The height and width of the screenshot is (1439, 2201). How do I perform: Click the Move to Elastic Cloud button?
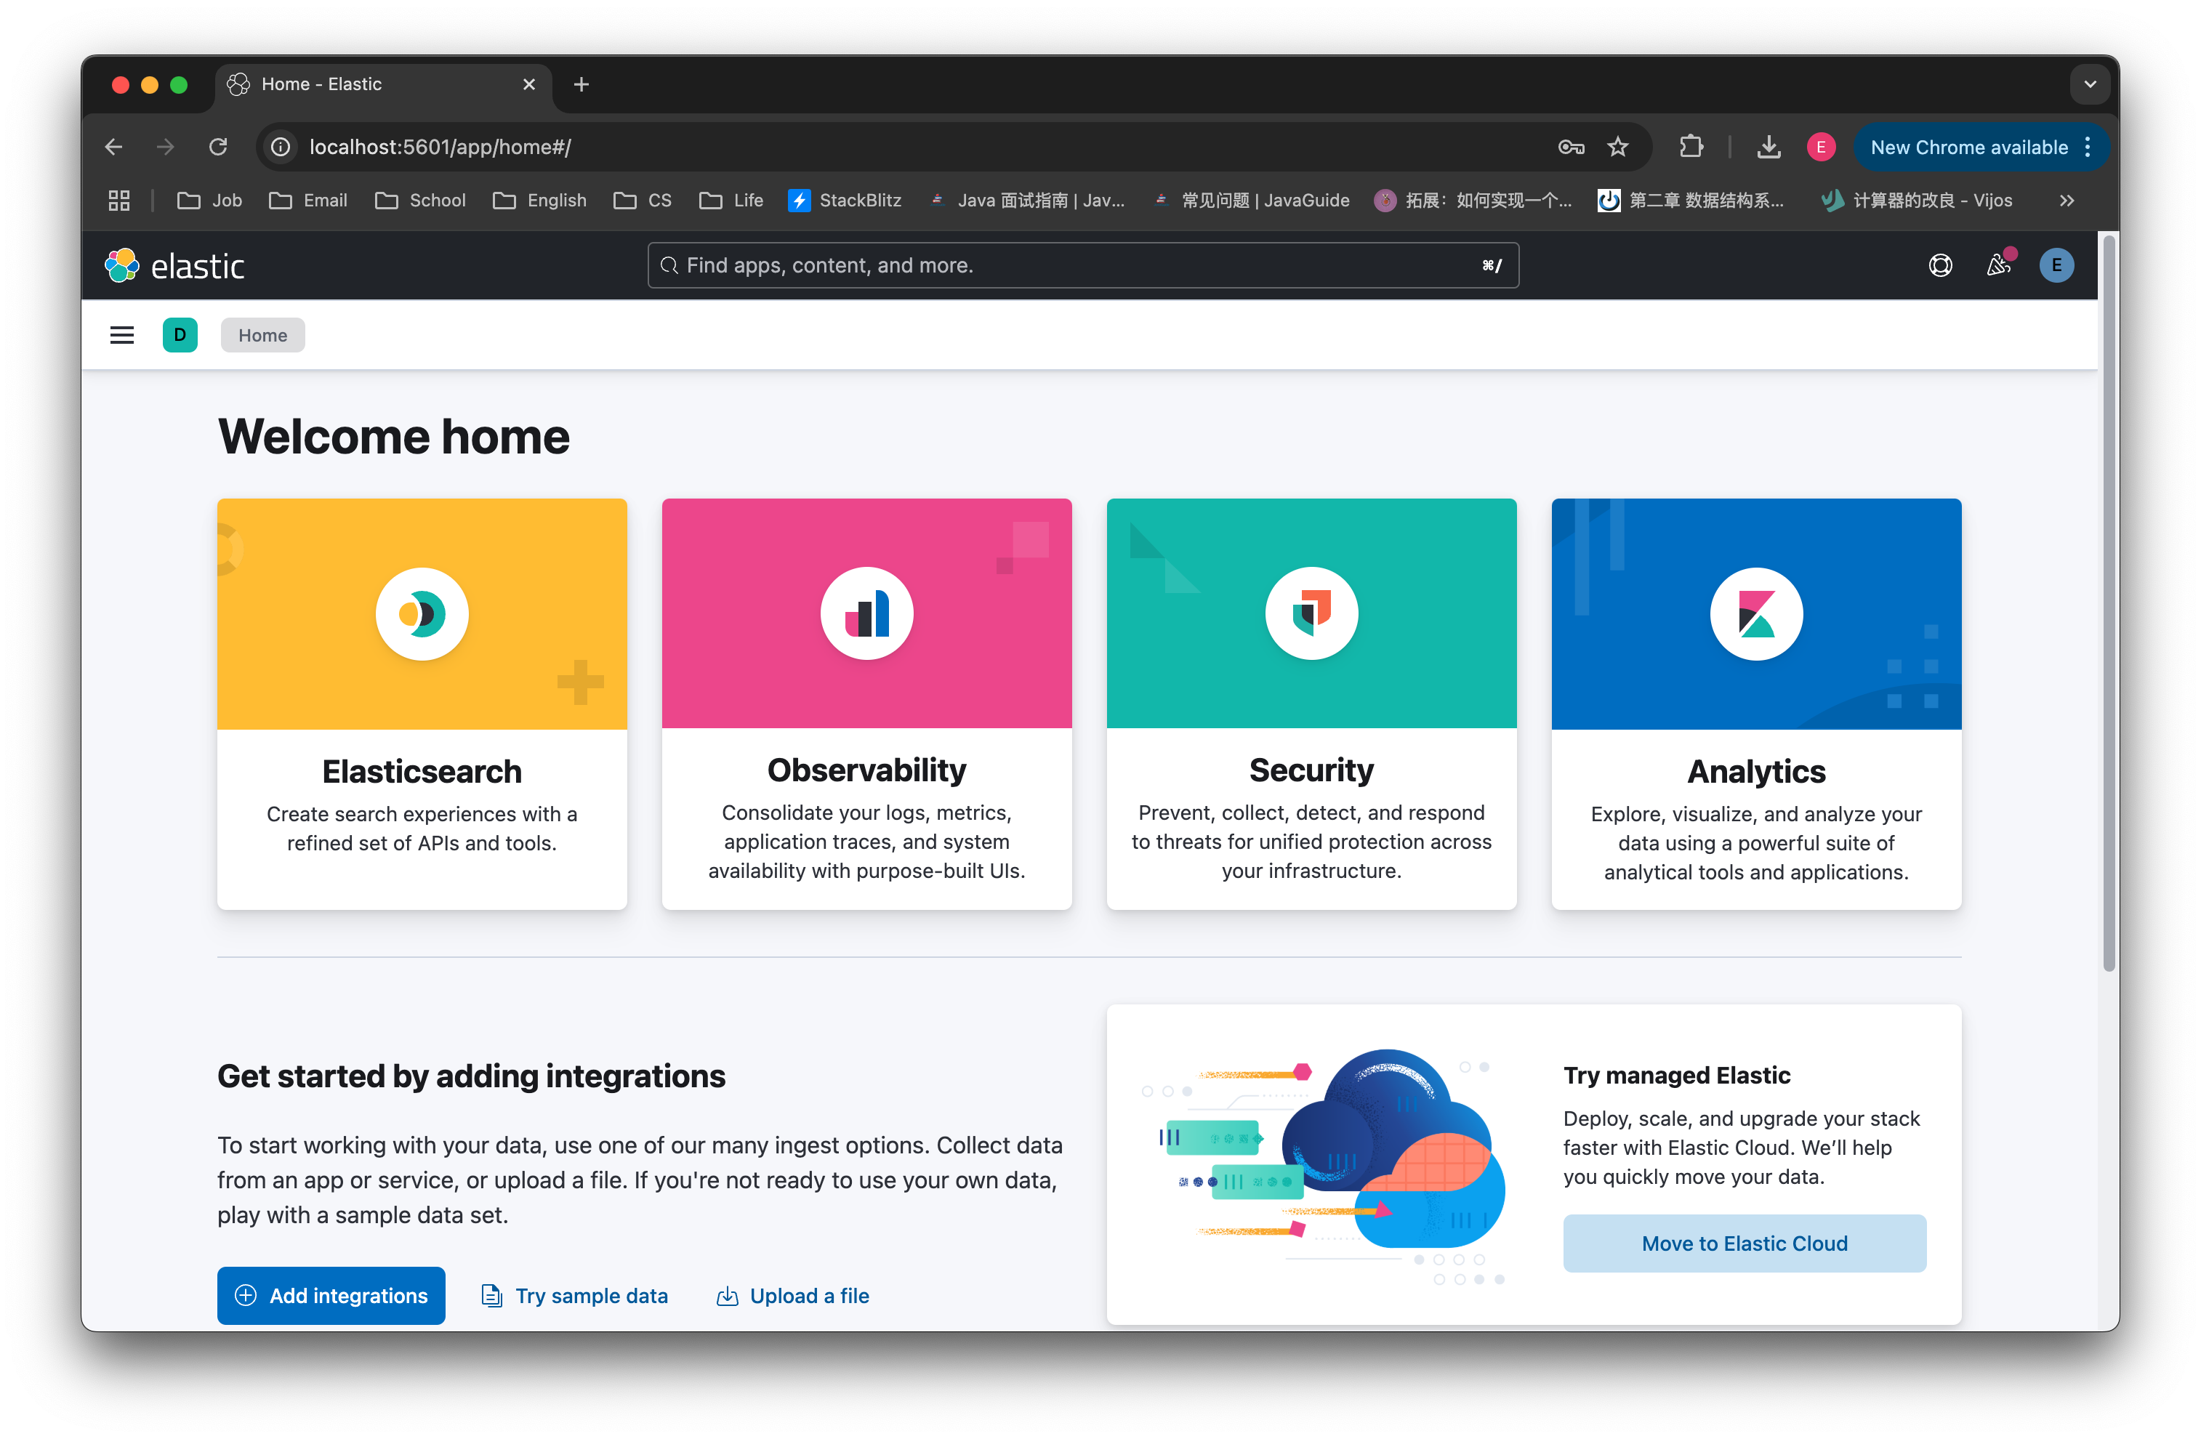1743,1243
